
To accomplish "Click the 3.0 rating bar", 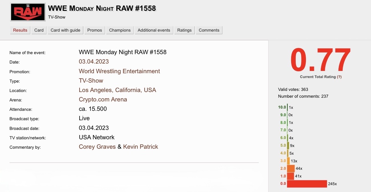I will coord(288,161).
